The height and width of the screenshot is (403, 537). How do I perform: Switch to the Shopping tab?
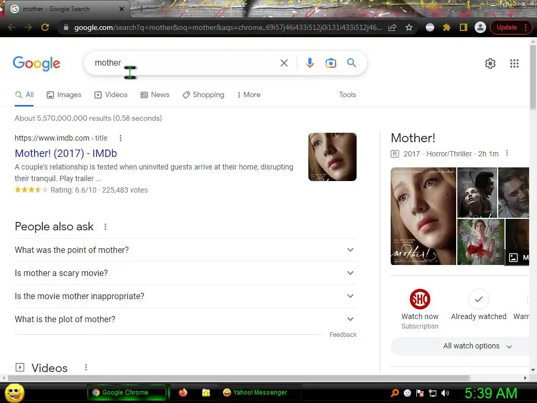[203, 94]
